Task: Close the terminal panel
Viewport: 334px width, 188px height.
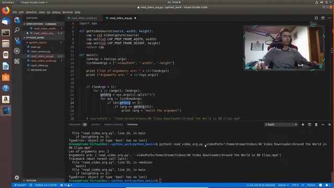Action: (x=329, y=124)
